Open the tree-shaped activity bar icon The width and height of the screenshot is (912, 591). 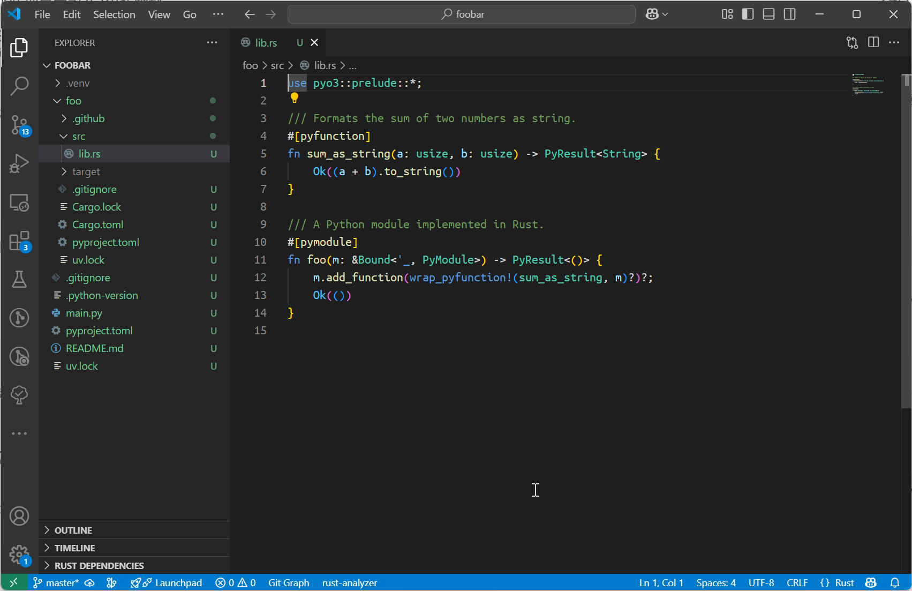coord(19,395)
